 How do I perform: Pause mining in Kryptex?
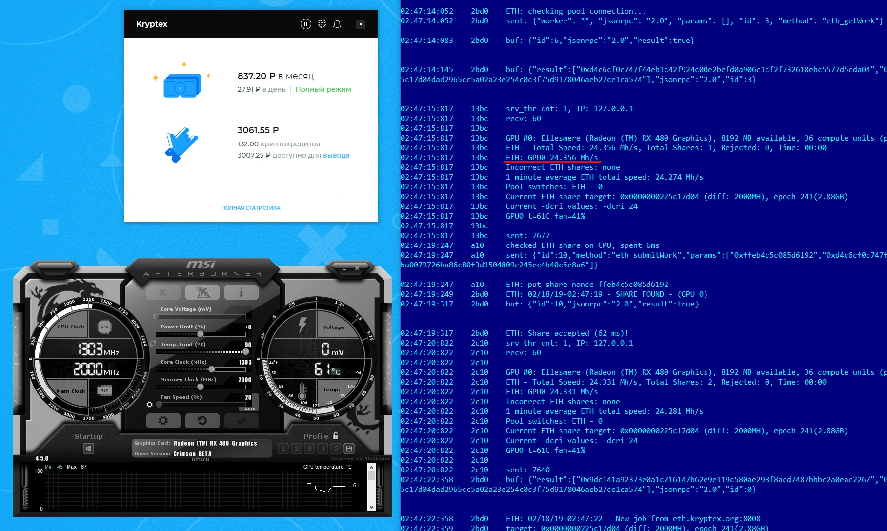tap(306, 24)
